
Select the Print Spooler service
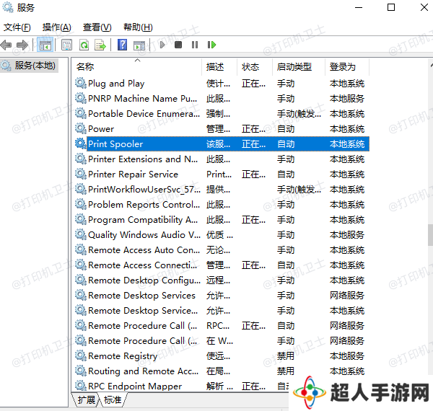click(222, 143)
